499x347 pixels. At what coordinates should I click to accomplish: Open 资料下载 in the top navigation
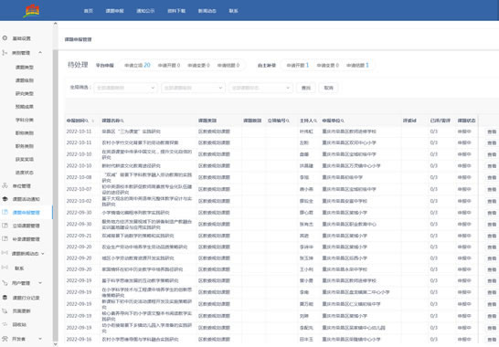[176, 11]
